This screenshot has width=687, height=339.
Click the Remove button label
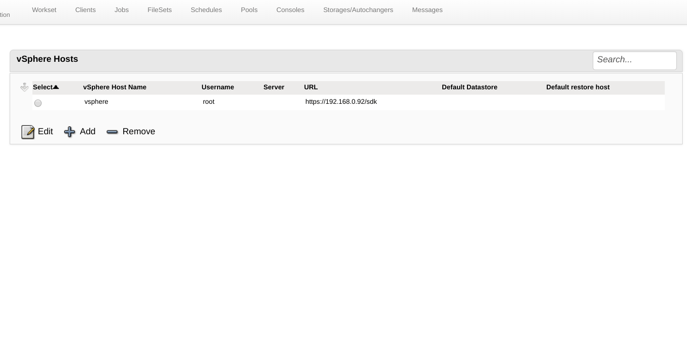139,131
